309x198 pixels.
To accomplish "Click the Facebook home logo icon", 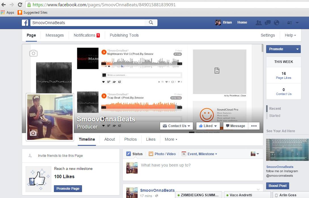I will click(25, 22).
